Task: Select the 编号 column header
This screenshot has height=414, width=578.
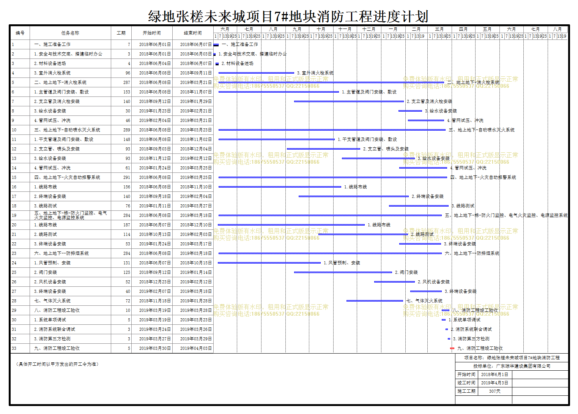Action: tap(20, 33)
